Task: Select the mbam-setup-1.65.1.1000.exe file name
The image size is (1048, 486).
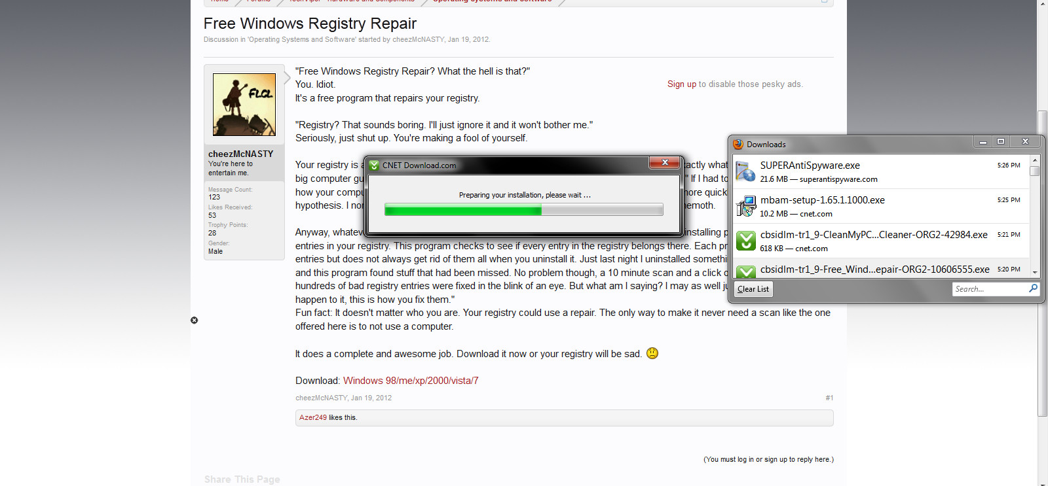Action: pyautogui.click(x=823, y=200)
